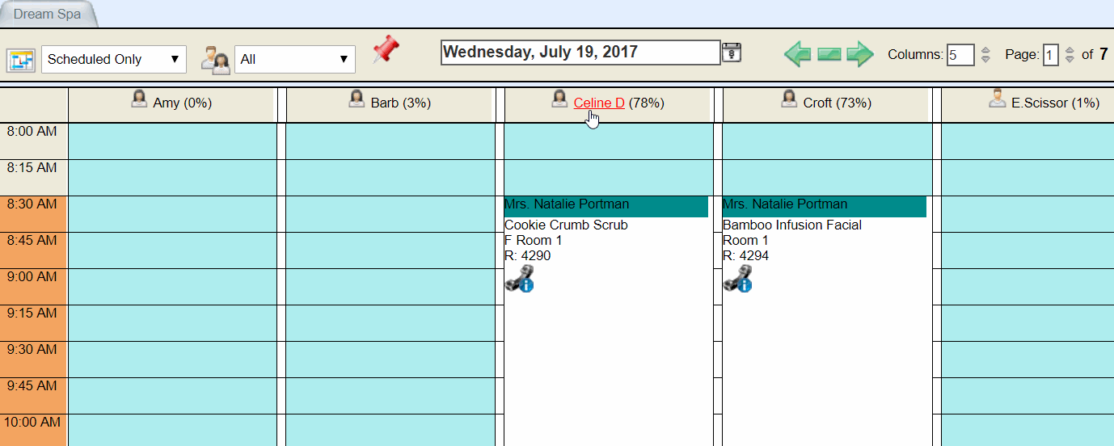Viewport: 1114px width, 446px height.
Task: Open the calendar date picker icon
Action: [x=732, y=53]
